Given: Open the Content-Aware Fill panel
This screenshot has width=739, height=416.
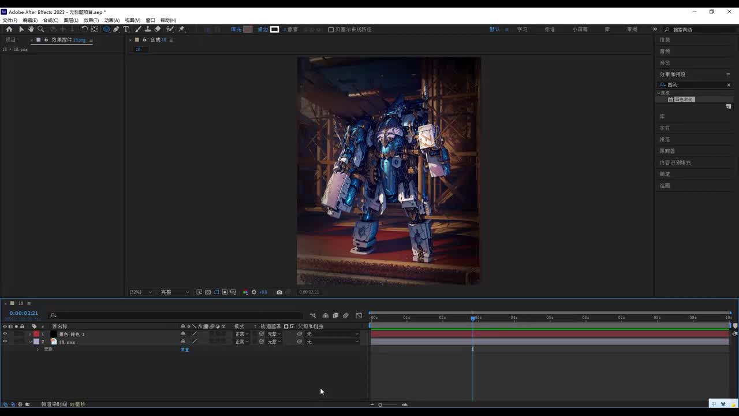Looking at the screenshot, I should coord(675,163).
